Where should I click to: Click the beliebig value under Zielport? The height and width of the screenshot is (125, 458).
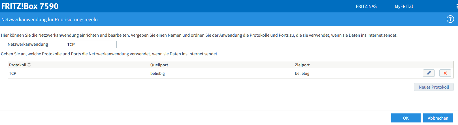click(x=302, y=73)
